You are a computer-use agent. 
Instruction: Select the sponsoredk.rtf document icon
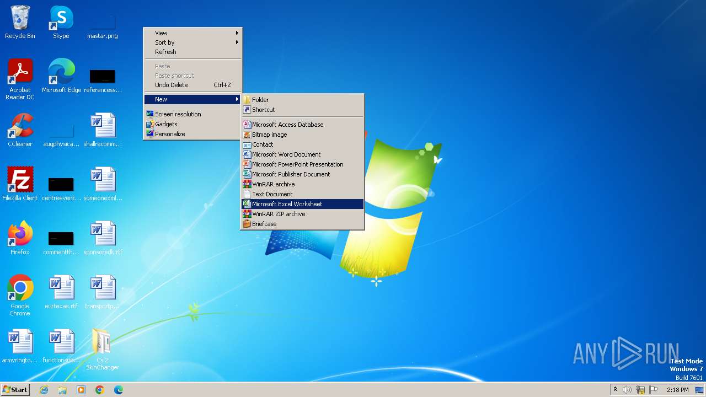coord(103,238)
